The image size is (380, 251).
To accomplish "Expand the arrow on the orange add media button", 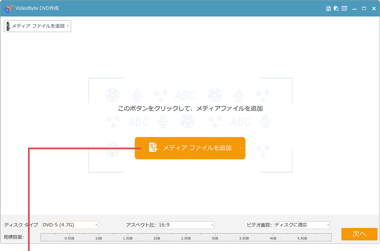I will [x=241, y=148].
